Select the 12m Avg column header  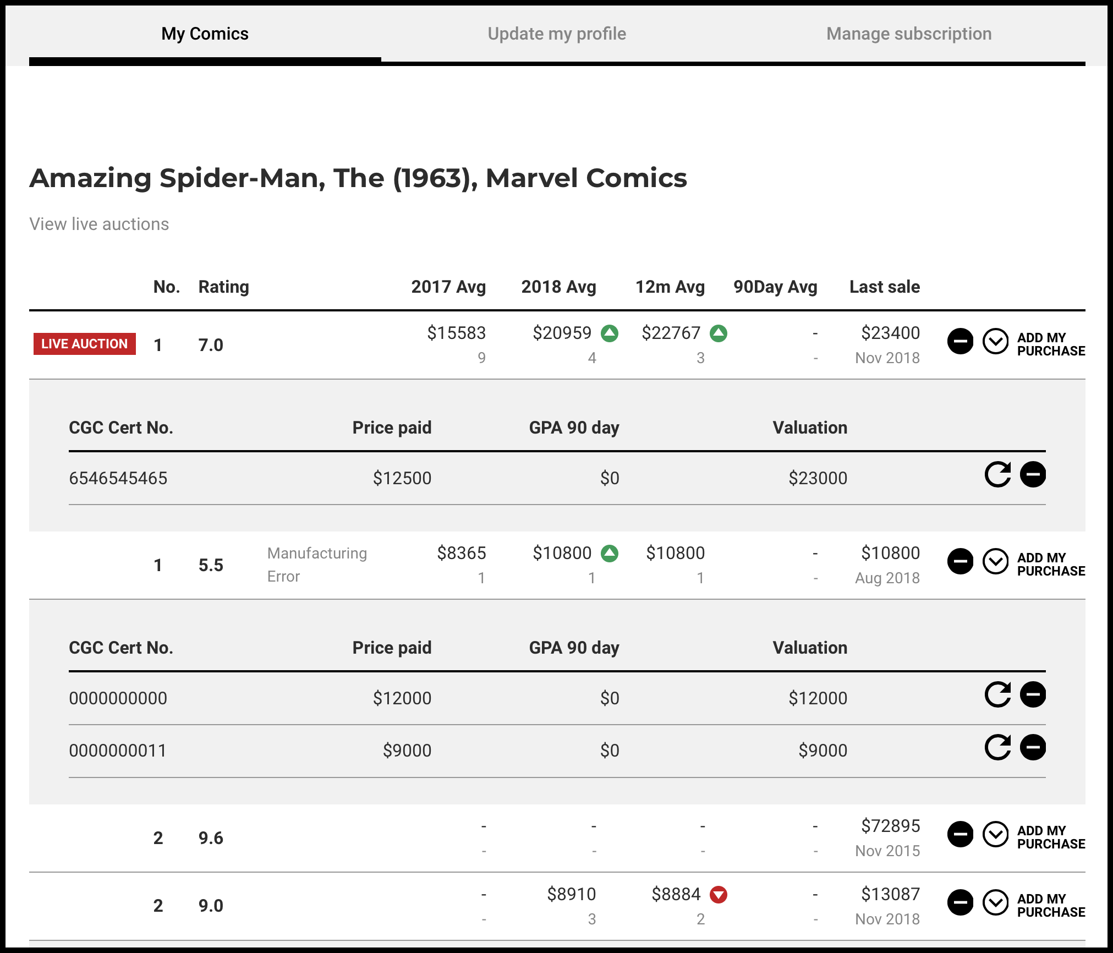tap(670, 287)
